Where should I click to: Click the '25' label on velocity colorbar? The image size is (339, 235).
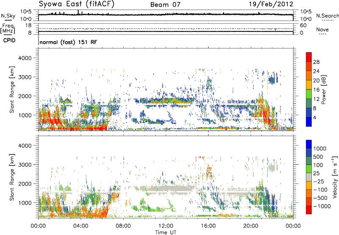(x=316, y=173)
